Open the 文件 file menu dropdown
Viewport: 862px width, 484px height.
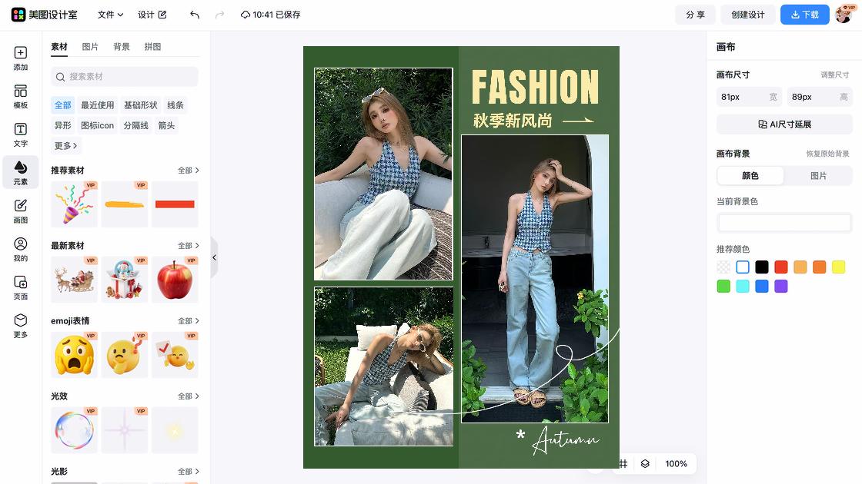110,15
